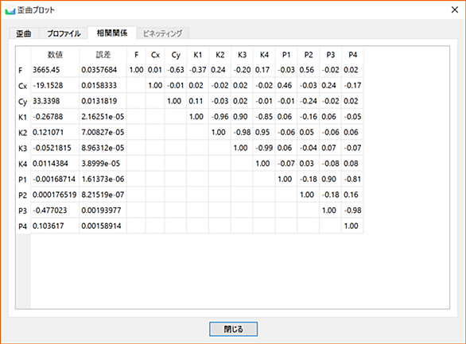Click the 歪曲プロット app icon in title bar
The width and height of the screenshot is (466, 344).
point(10,10)
